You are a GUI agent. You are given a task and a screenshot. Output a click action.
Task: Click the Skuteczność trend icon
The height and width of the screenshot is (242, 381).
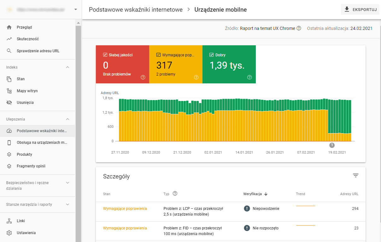[9, 39]
